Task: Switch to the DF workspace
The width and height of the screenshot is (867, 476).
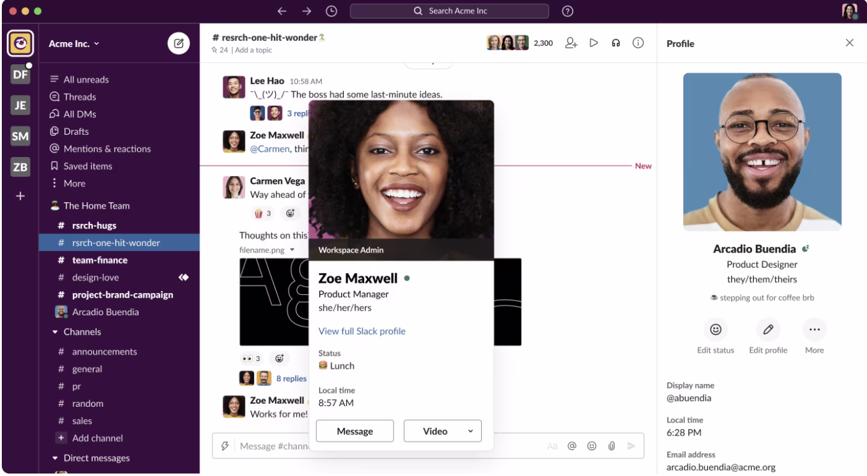Action: pos(19,75)
